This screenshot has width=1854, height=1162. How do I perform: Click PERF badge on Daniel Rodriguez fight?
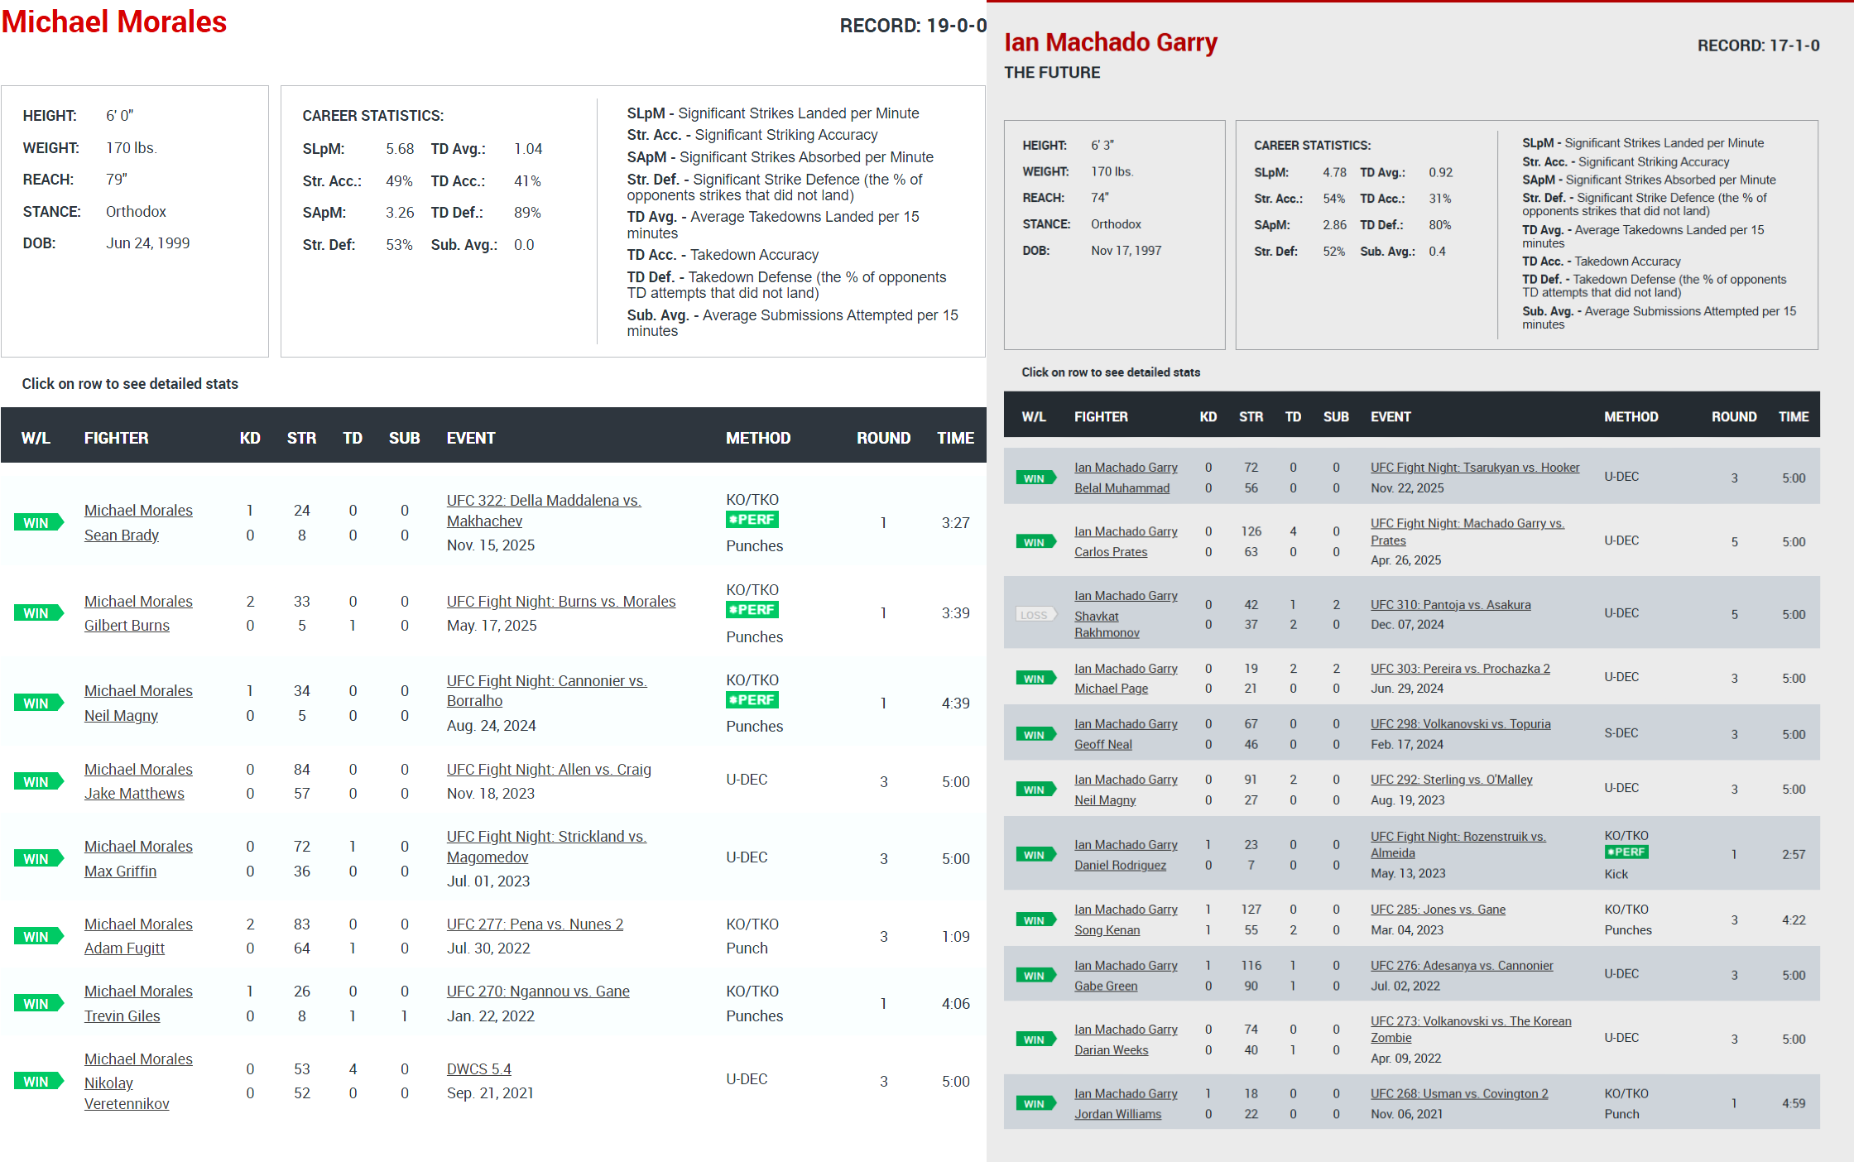(1626, 852)
